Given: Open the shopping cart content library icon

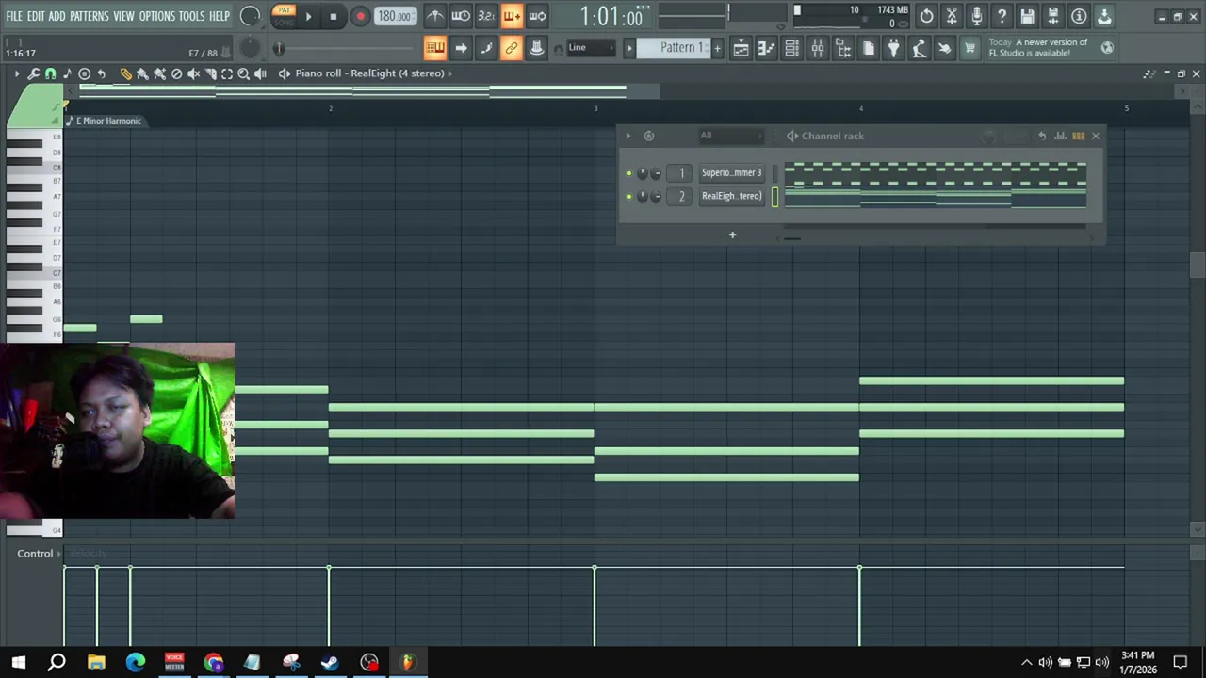Looking at the screenshot, I should (970, 48).
